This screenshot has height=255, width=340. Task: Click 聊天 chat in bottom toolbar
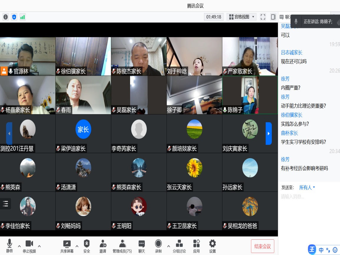(x=142, y=246)
